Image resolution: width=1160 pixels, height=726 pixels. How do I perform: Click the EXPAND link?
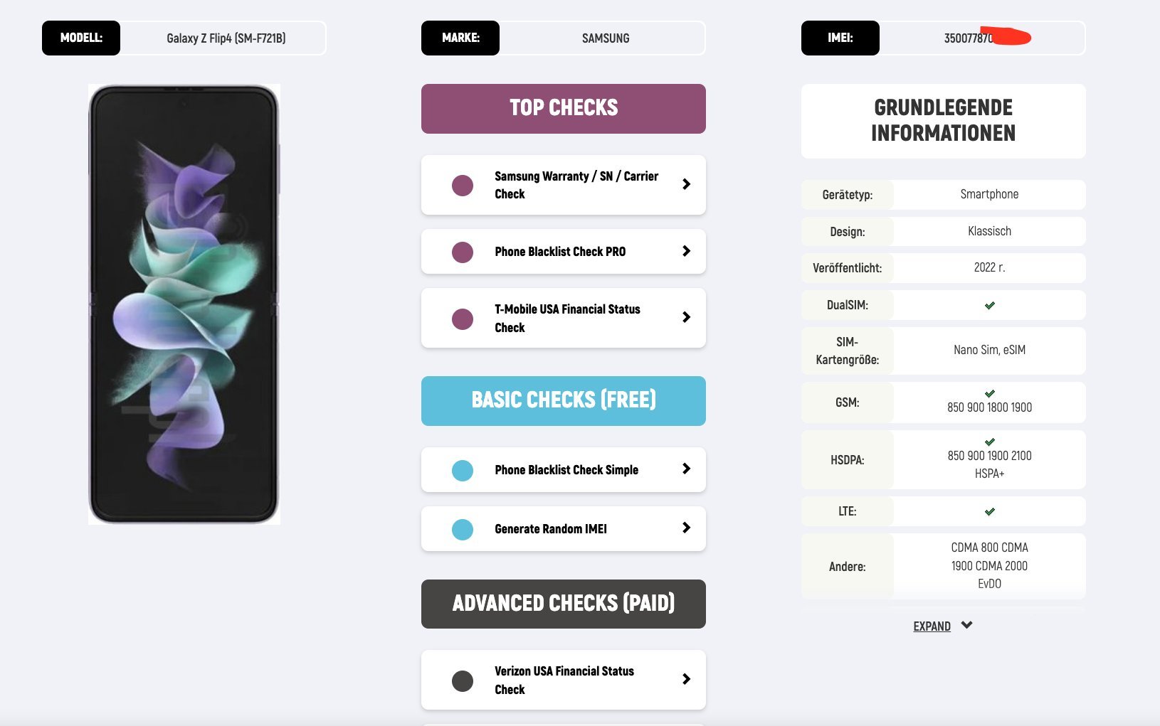coord(932,626)
